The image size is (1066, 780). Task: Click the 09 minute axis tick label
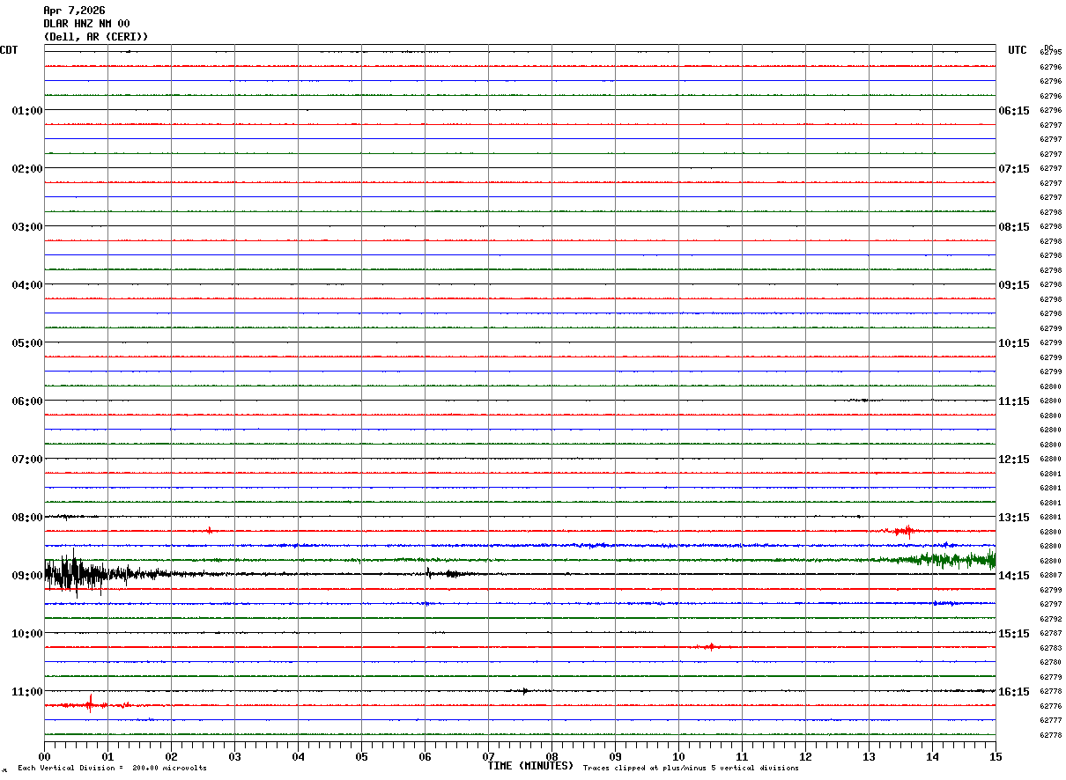pos(615,757)
